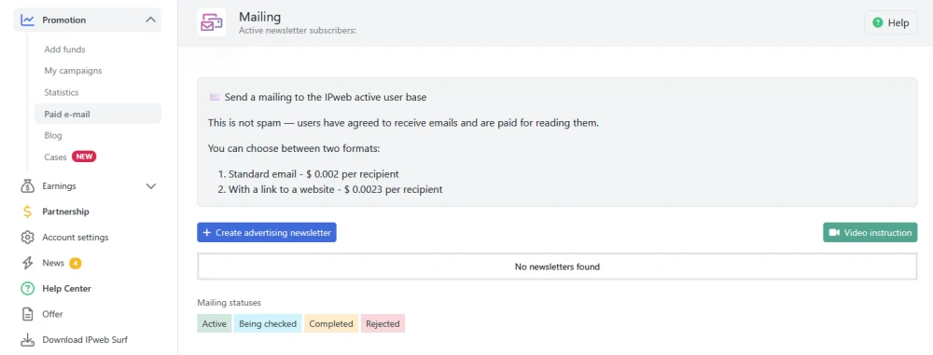
Task: Select Paid e-mail menu item
Action: 98,115
